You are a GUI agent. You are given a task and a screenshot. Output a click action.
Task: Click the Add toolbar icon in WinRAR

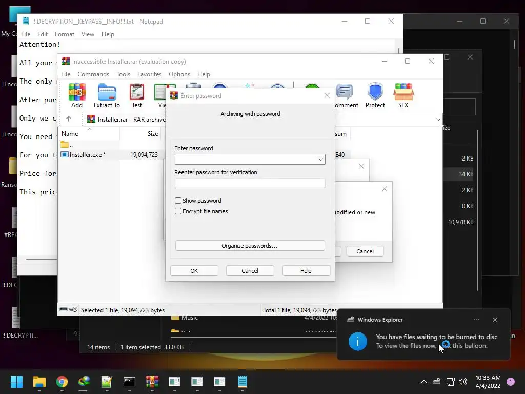click(x=77, y=95)
